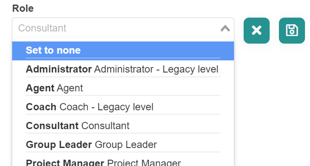Pick the Project Manager role option

pyautogui.click(x=123, y=162)
